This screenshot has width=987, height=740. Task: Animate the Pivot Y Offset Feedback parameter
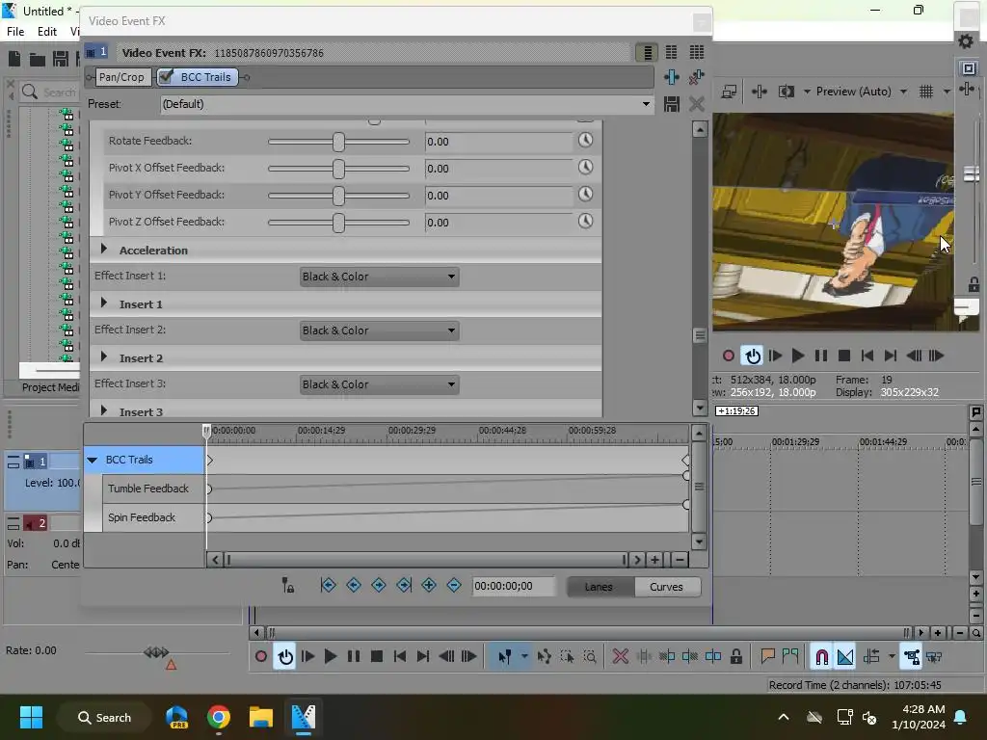click(585, 195)
